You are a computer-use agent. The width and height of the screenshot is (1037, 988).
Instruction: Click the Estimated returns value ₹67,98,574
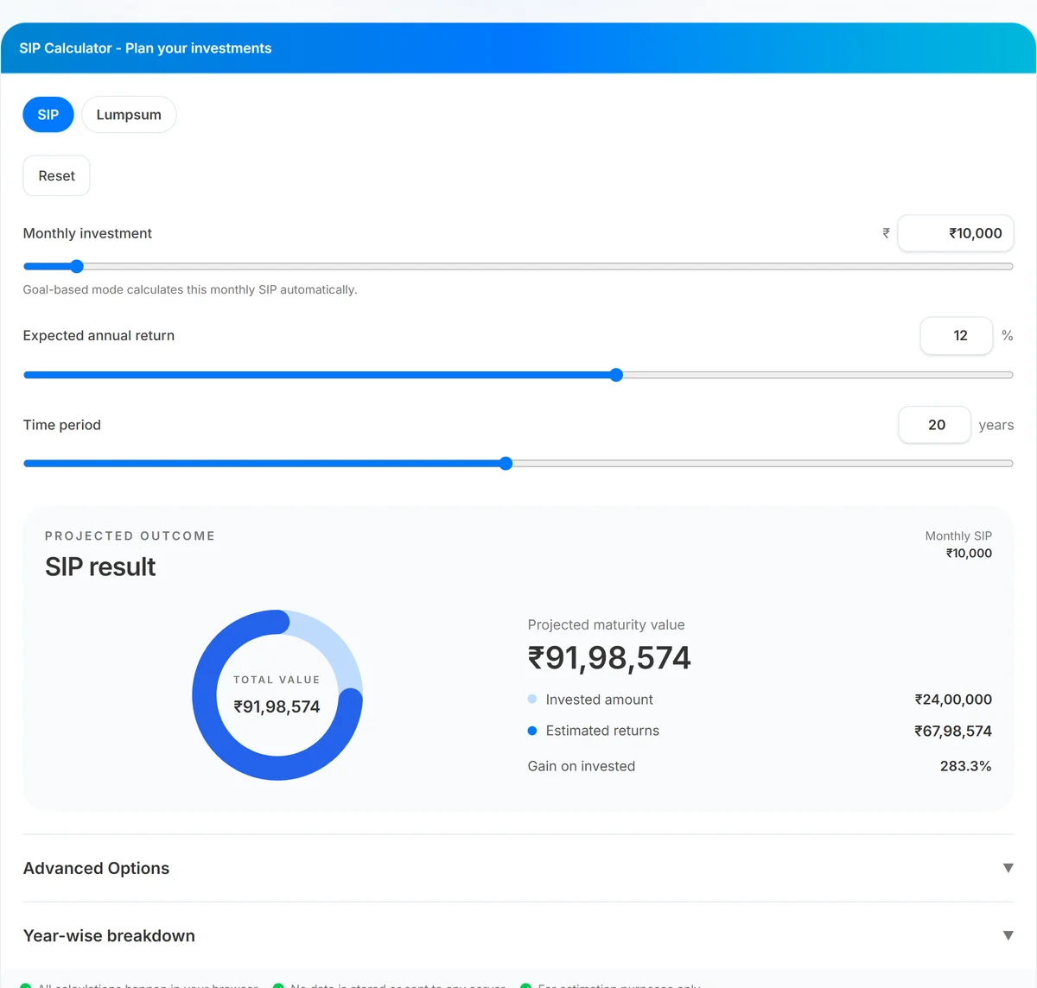coord(953,731)
